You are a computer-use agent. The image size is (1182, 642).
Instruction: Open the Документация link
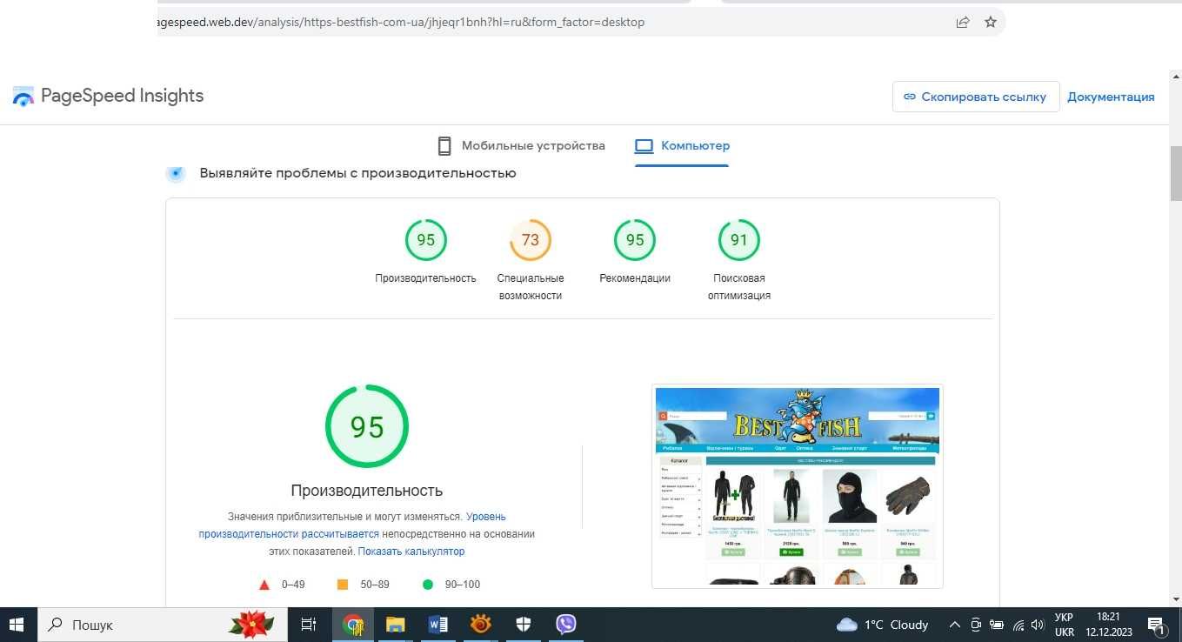[1111, 97]
